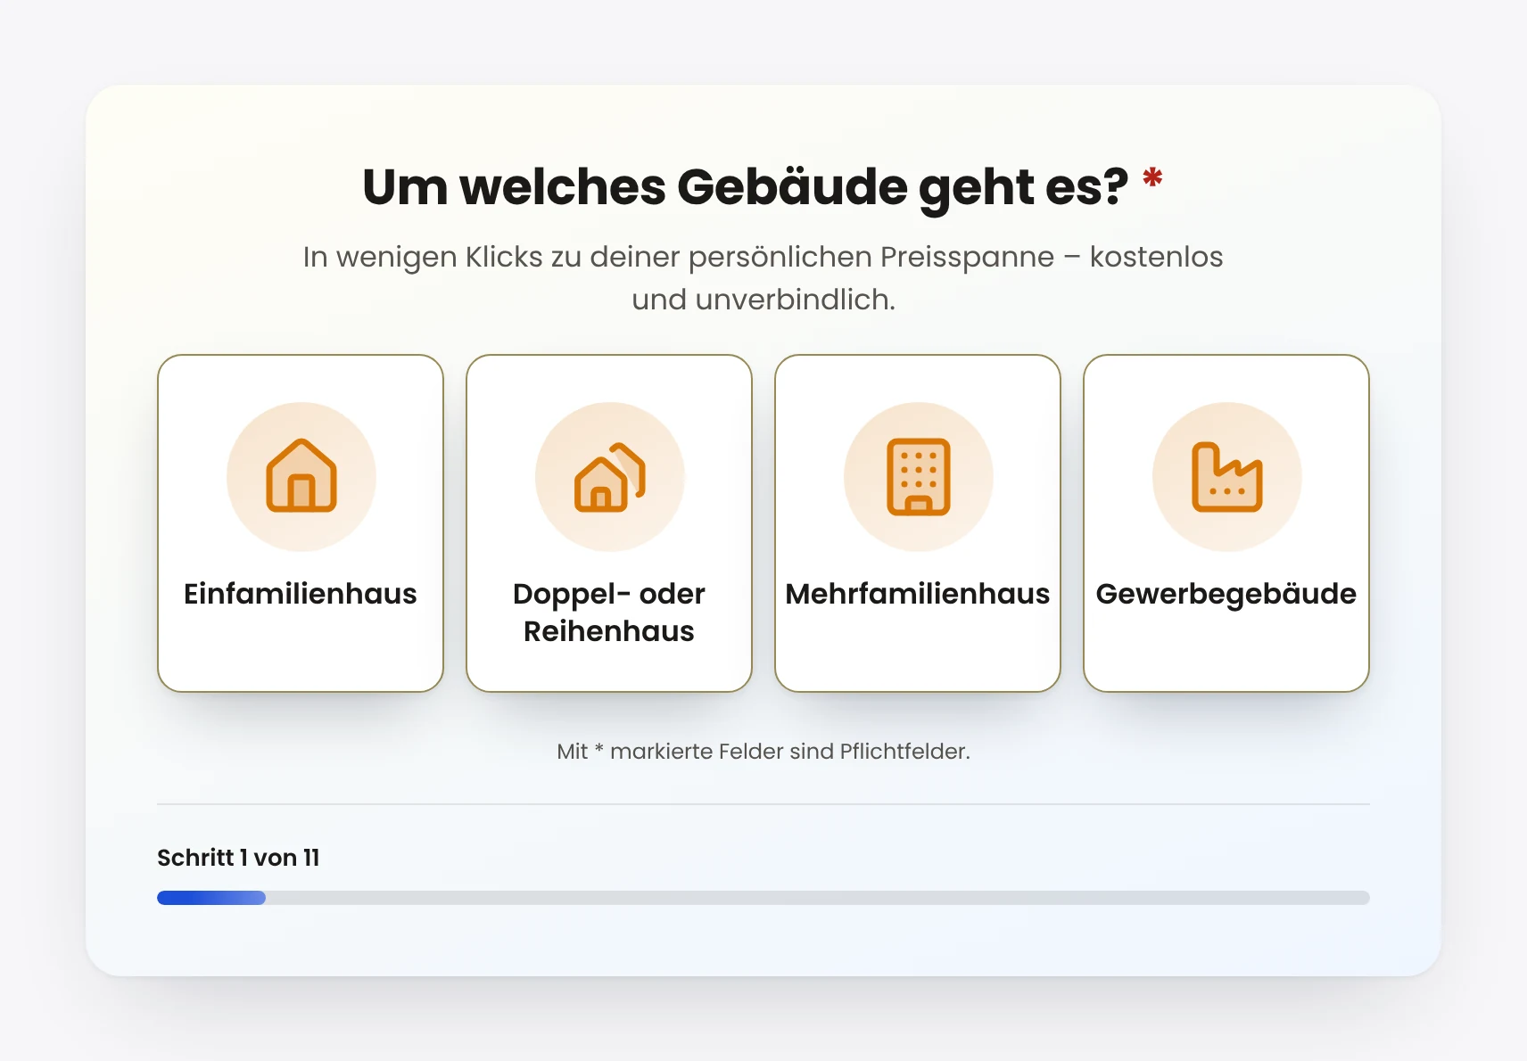Image resolution: width=1527 pixels, height=1061 pixels.
Task: Select the 'Einfamilienhaus' label text
Action: [301, 594]
